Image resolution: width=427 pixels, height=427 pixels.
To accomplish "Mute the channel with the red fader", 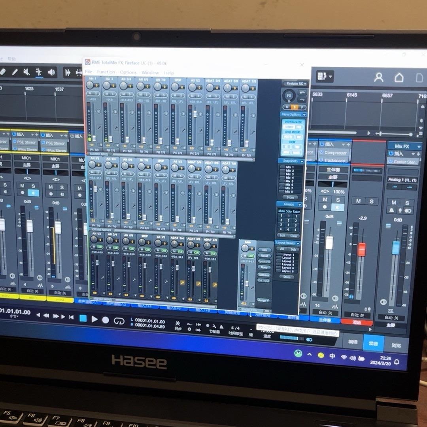I will point(358,201).
